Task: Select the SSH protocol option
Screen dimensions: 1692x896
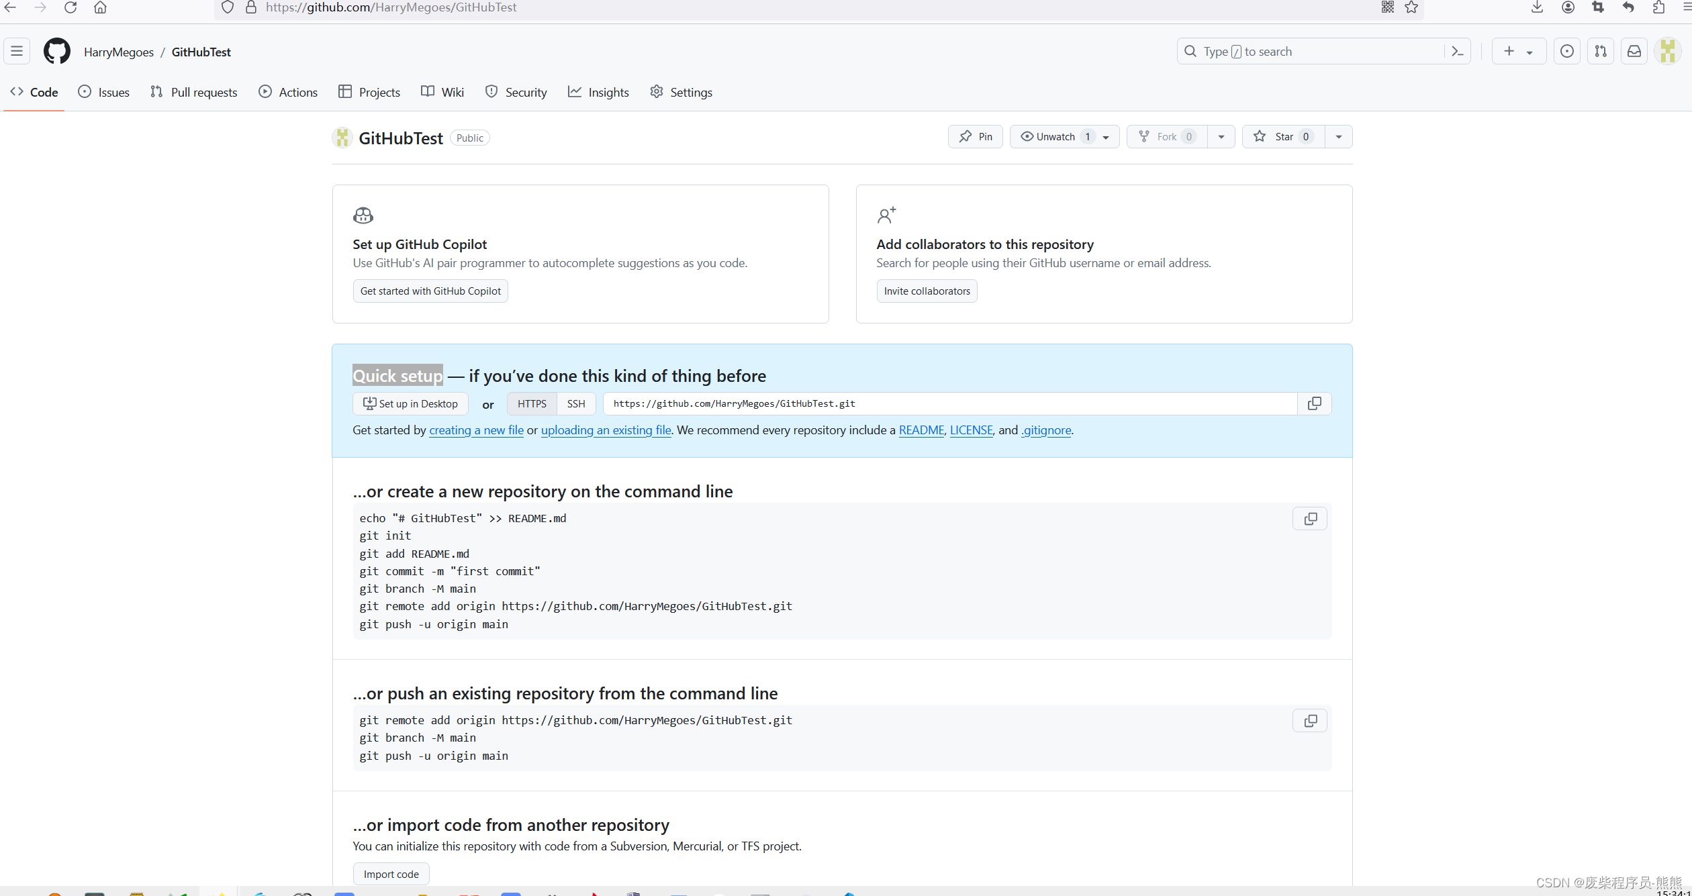Action: point(576,403)
